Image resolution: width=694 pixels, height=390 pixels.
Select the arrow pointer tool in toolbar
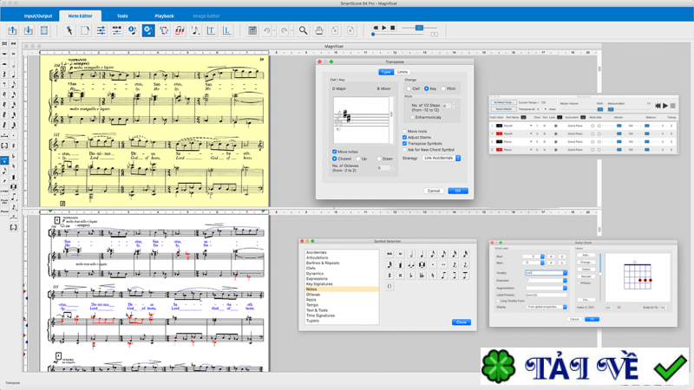pos(69,30)
